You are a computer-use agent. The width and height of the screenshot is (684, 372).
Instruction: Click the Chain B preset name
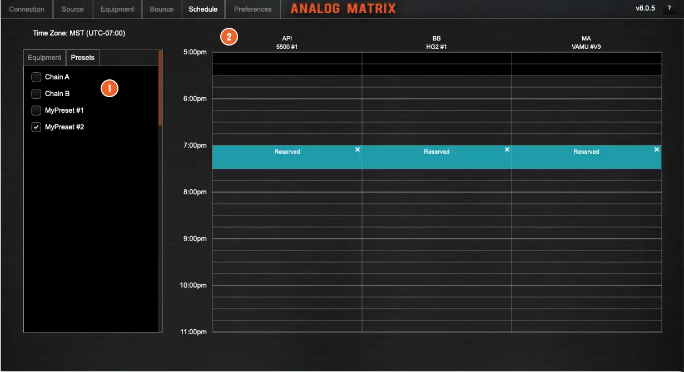pyautogui.click(x=57, y=94)
